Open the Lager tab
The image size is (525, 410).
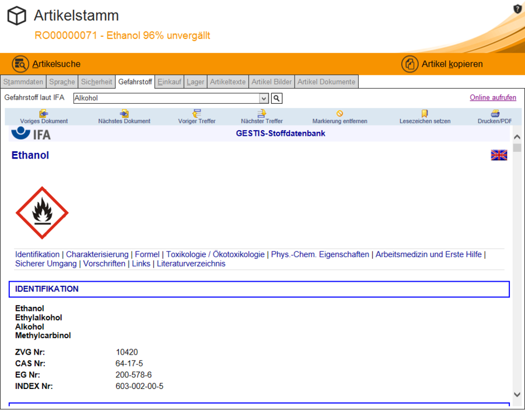pyautogui.click(x=195, y=82)
